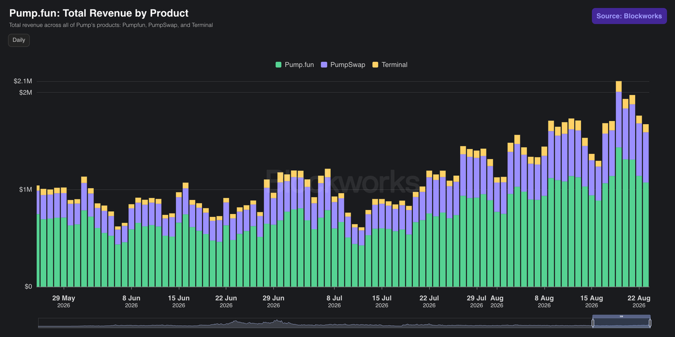Click the 15 Jun x-axis label
This screenshot has height=337, width=675.
[x=179, y=301]
